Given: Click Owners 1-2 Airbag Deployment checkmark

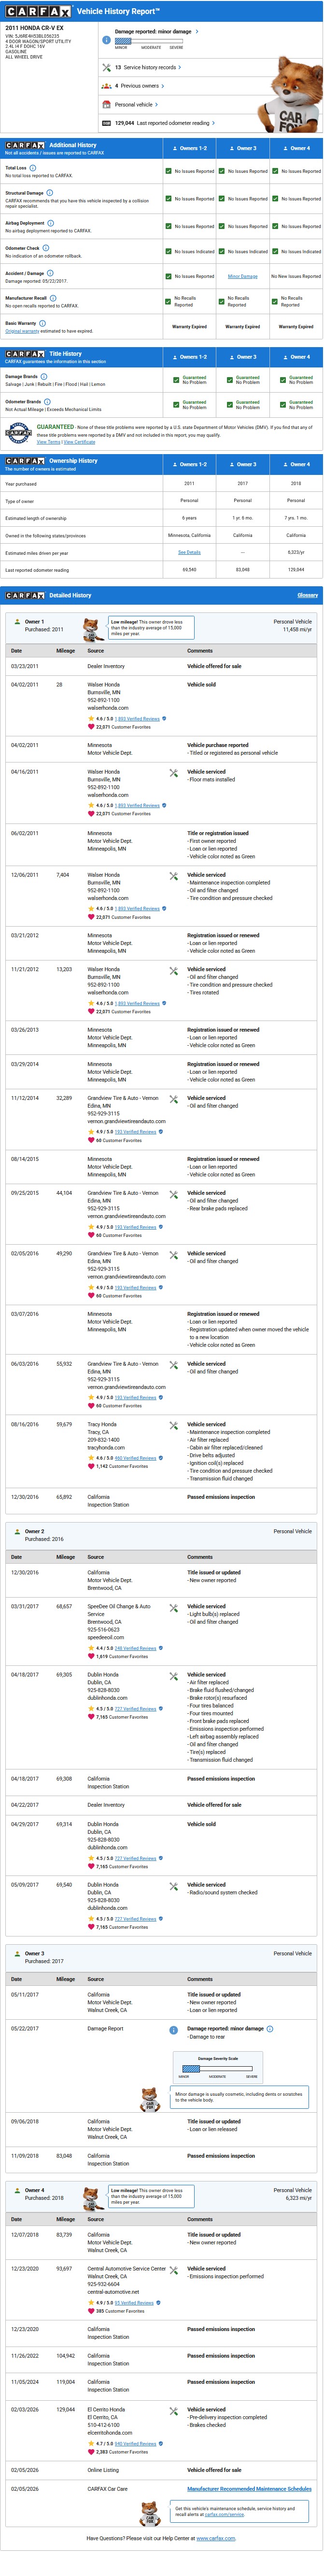Looking at the screenshot, I should (169, 226).
